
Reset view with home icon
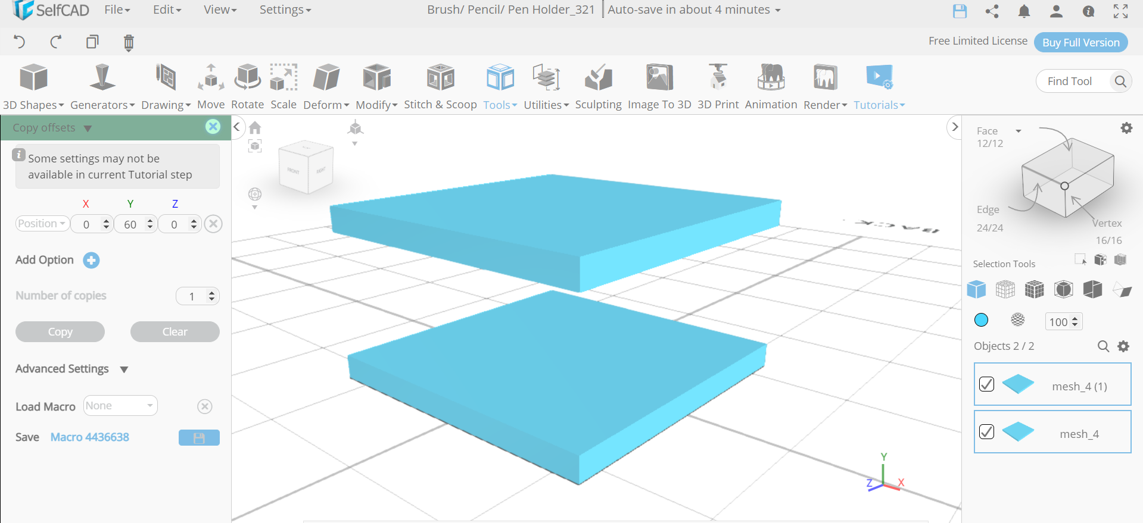click(x=255, y=127)
